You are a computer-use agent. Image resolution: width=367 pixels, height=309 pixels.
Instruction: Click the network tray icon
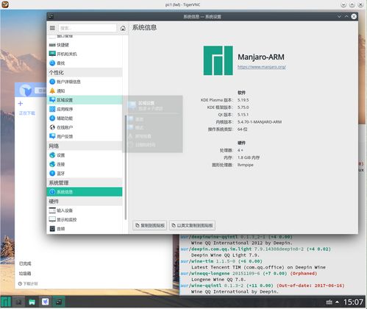coord(329,302)
